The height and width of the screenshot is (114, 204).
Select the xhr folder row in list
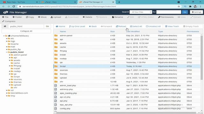127,82
